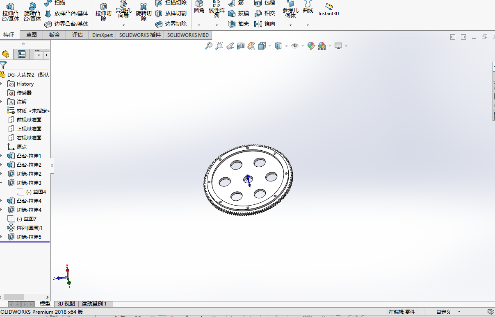This screenshot has width=495, height=317.
Task: Choose the 镜向 mirror feature
Action: click(x=265, y=24)
